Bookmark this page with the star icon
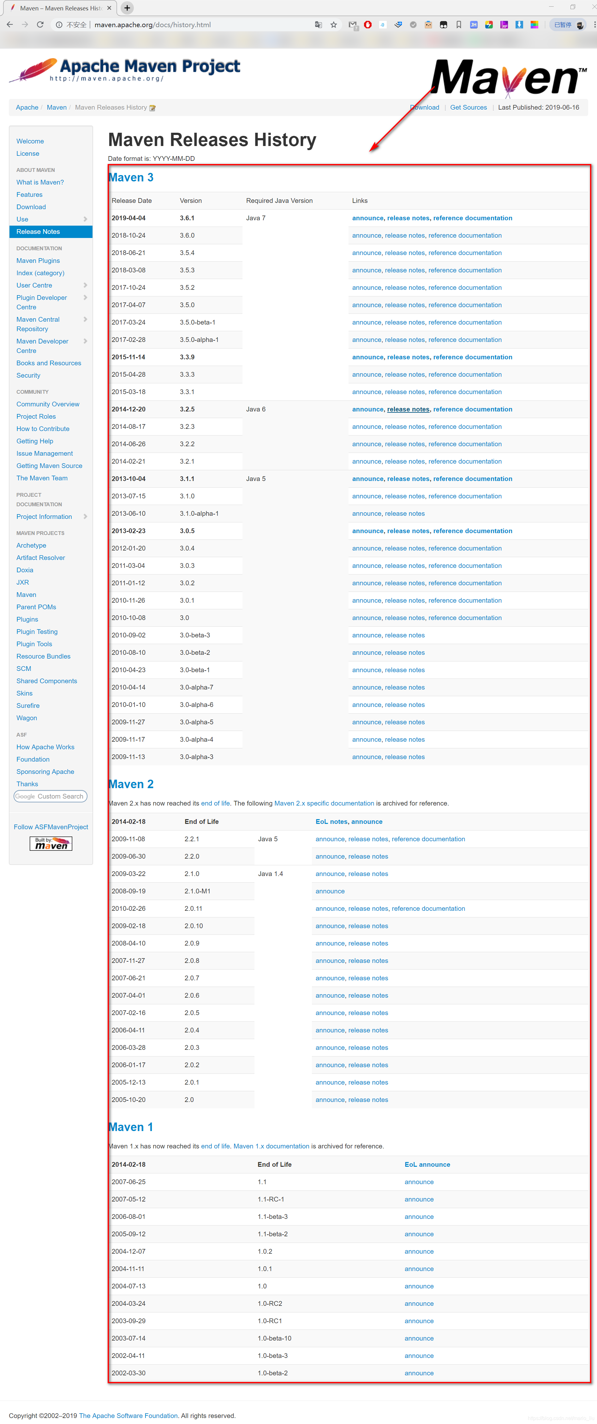Image resolution: width=597 pixels, height=1424 pixels. [x=334, y=25]
